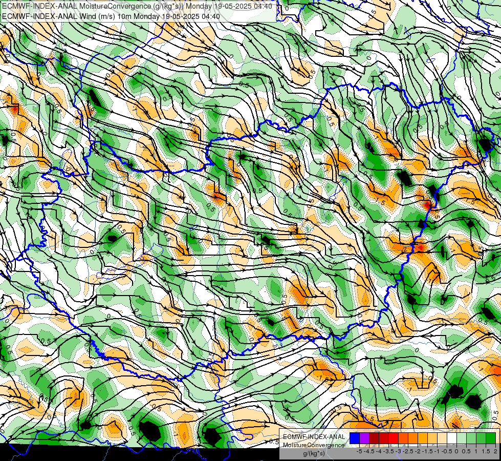Select the legend swatch between -3.5 and -3
The width and height of the screenshot is (501, 461).
(394, 438)
